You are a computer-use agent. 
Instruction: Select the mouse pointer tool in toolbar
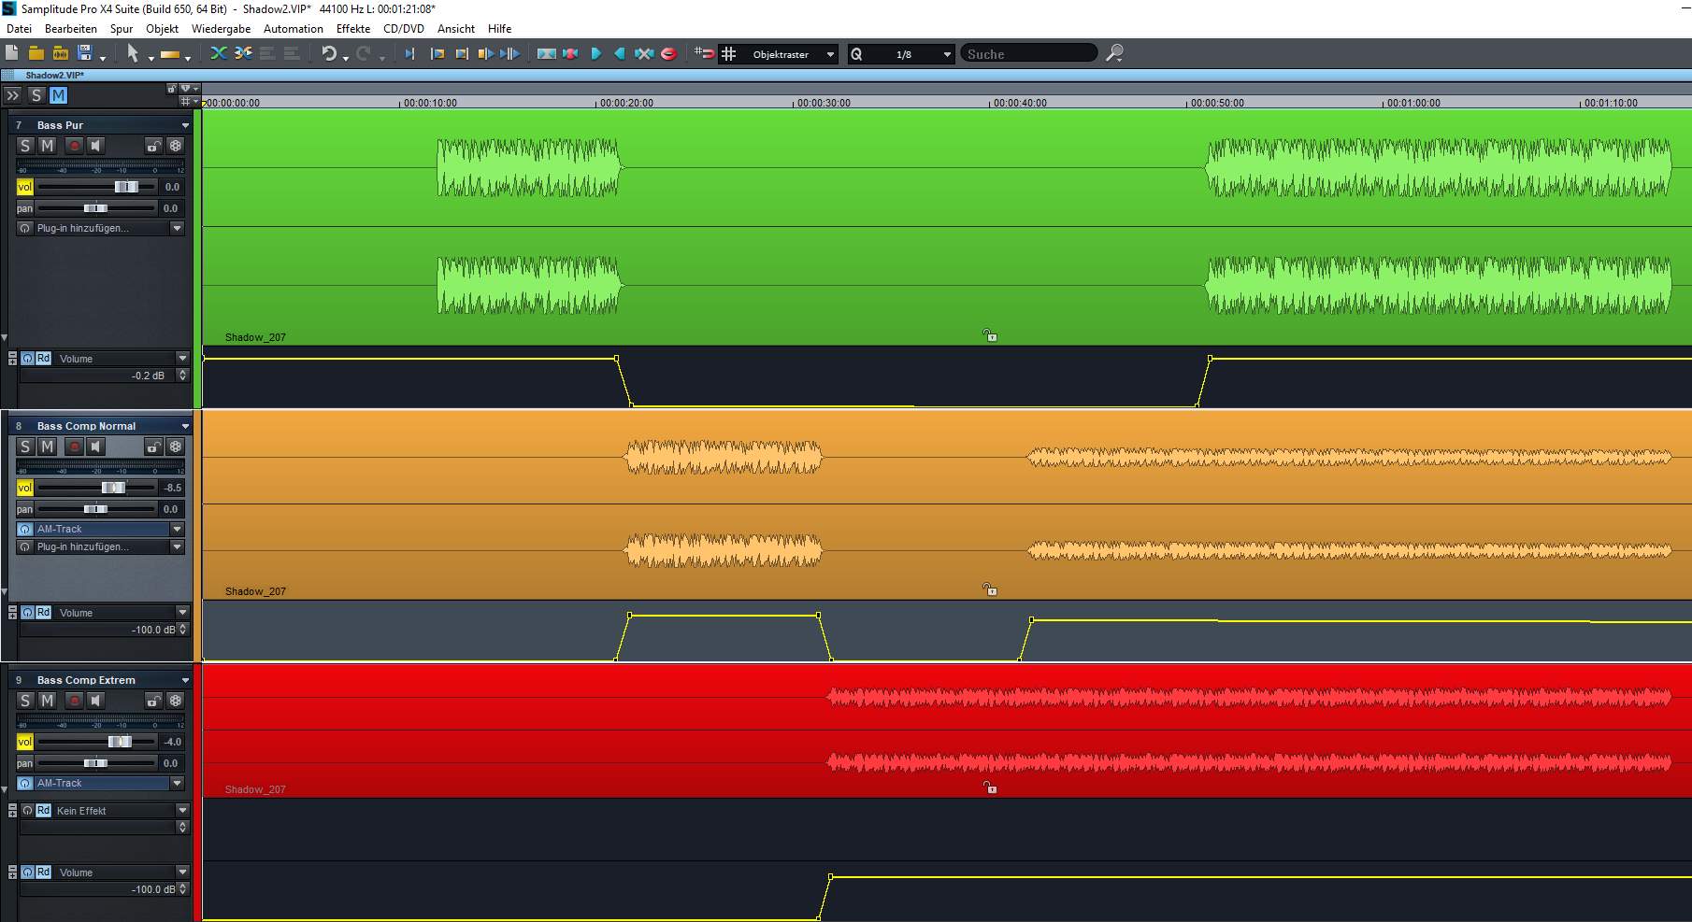click(x=132, y=54)
